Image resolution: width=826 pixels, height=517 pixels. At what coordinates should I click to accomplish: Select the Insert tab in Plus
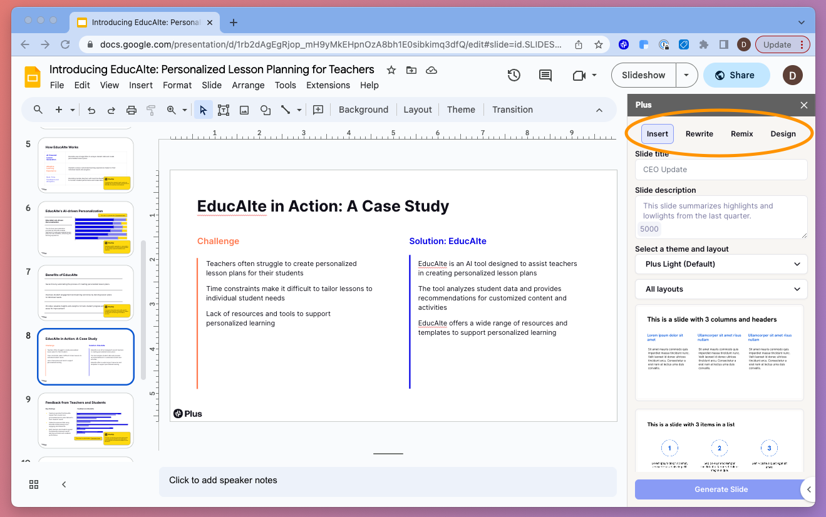657,134
